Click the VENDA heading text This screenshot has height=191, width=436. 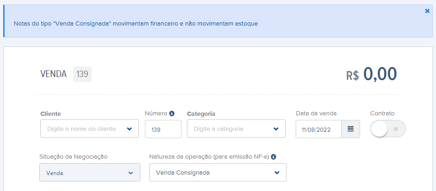(53, 74)
